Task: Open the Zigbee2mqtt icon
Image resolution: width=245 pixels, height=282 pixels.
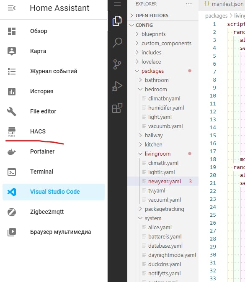Action: coord(12,212)
